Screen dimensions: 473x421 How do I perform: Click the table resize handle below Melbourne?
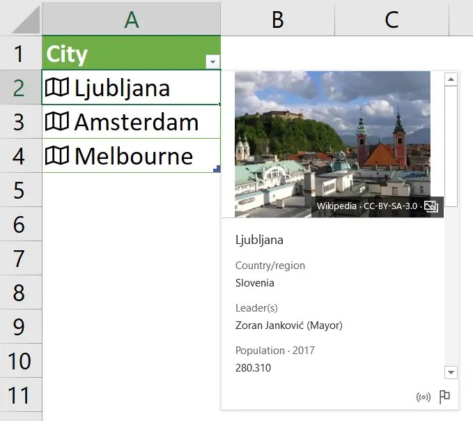[217, 169]
